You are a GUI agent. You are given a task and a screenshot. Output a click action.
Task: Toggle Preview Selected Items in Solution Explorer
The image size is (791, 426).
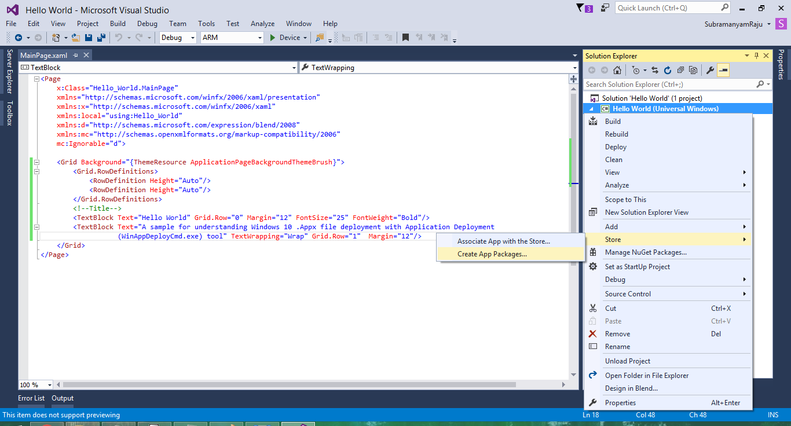click(x=723, y=69)
